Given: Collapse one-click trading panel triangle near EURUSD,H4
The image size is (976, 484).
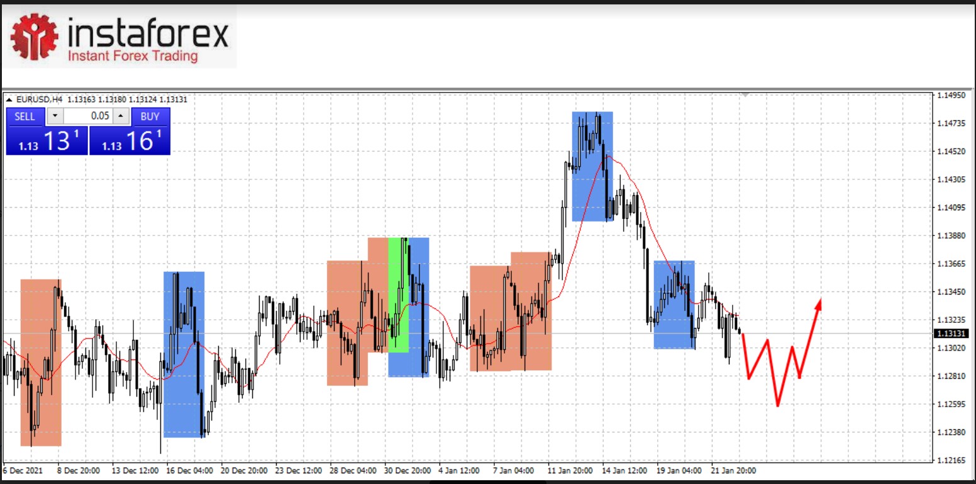Looking at the screenshot, I should (x=9, y=99).
